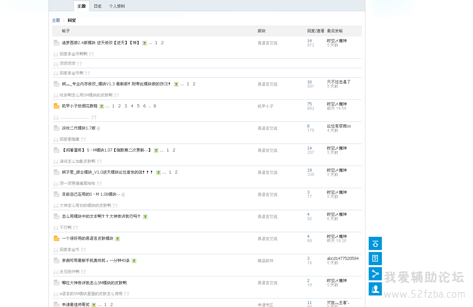Screen dimensions: 473x307
Task: Open thread 怎么用模块中的文本啊
Action: point(101,216)
